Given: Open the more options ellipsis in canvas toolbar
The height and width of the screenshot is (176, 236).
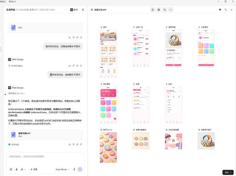Looking at the screenshot, I should (x=170, y=10).
